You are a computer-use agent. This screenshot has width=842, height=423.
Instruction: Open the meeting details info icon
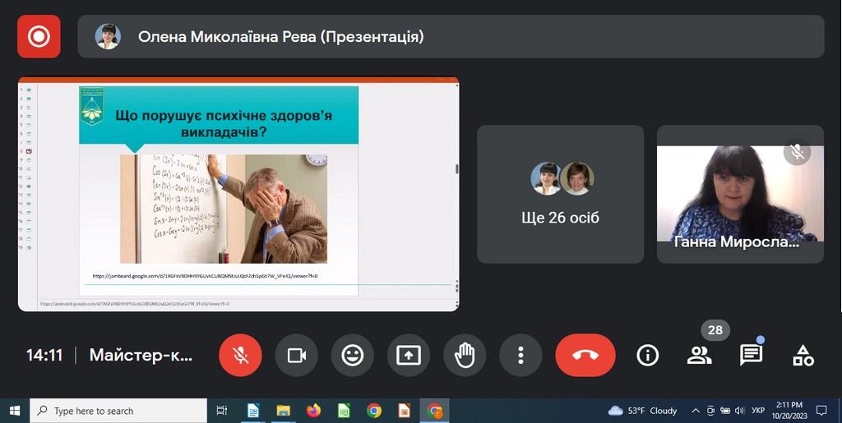click(x=648, y=355)
